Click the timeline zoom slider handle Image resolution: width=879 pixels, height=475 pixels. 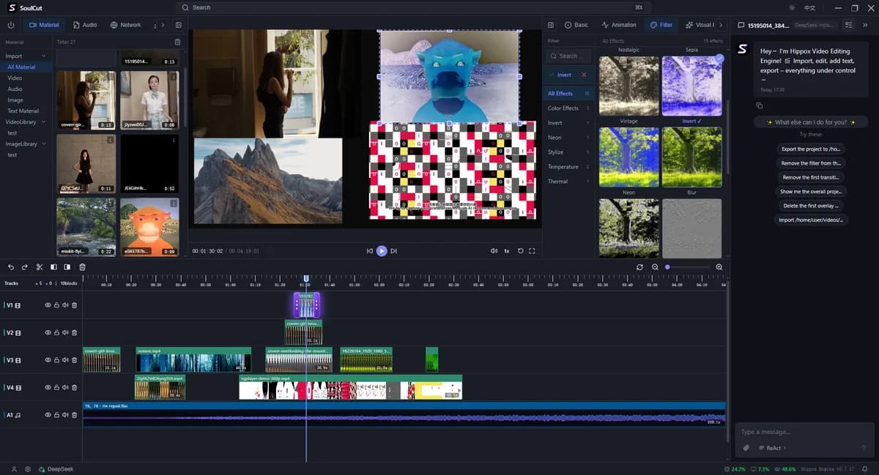point(667,267)
